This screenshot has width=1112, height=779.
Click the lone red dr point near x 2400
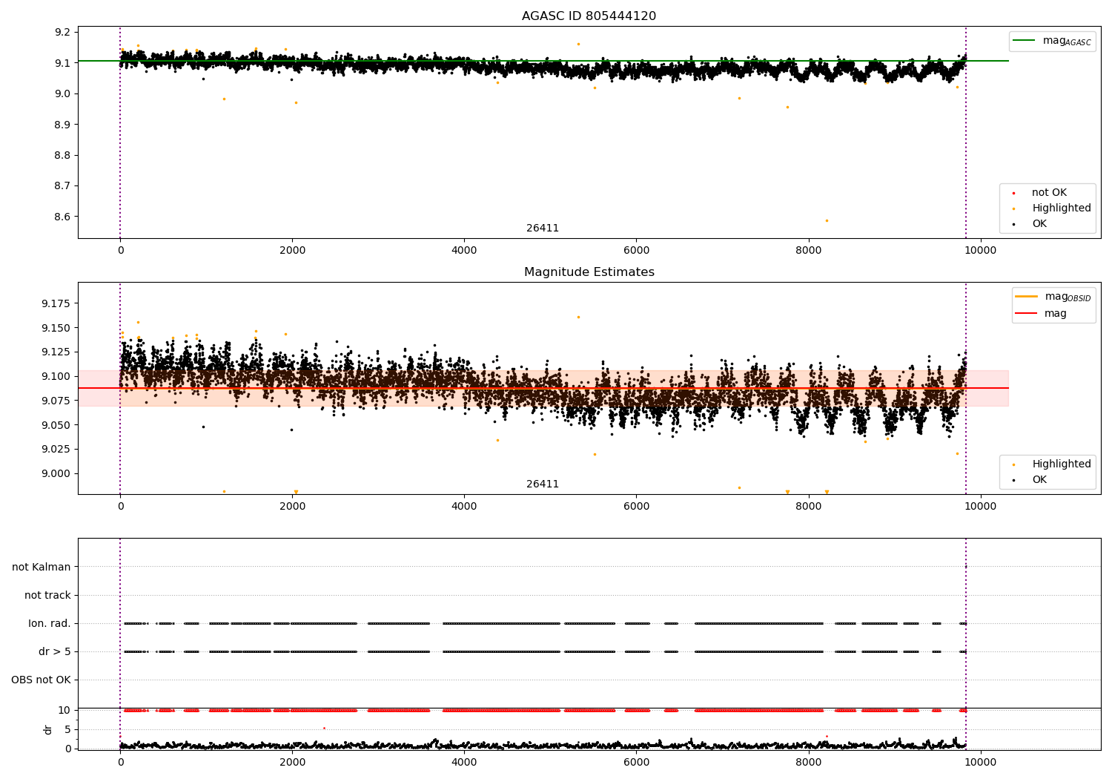[324, 728]
